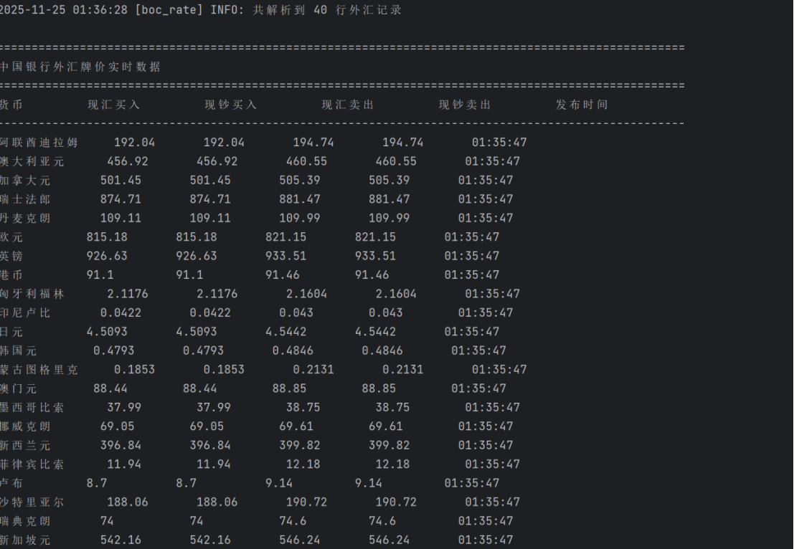Click 现汇买入 value 542.16 for 新加坡元

[x=120, y=540]
